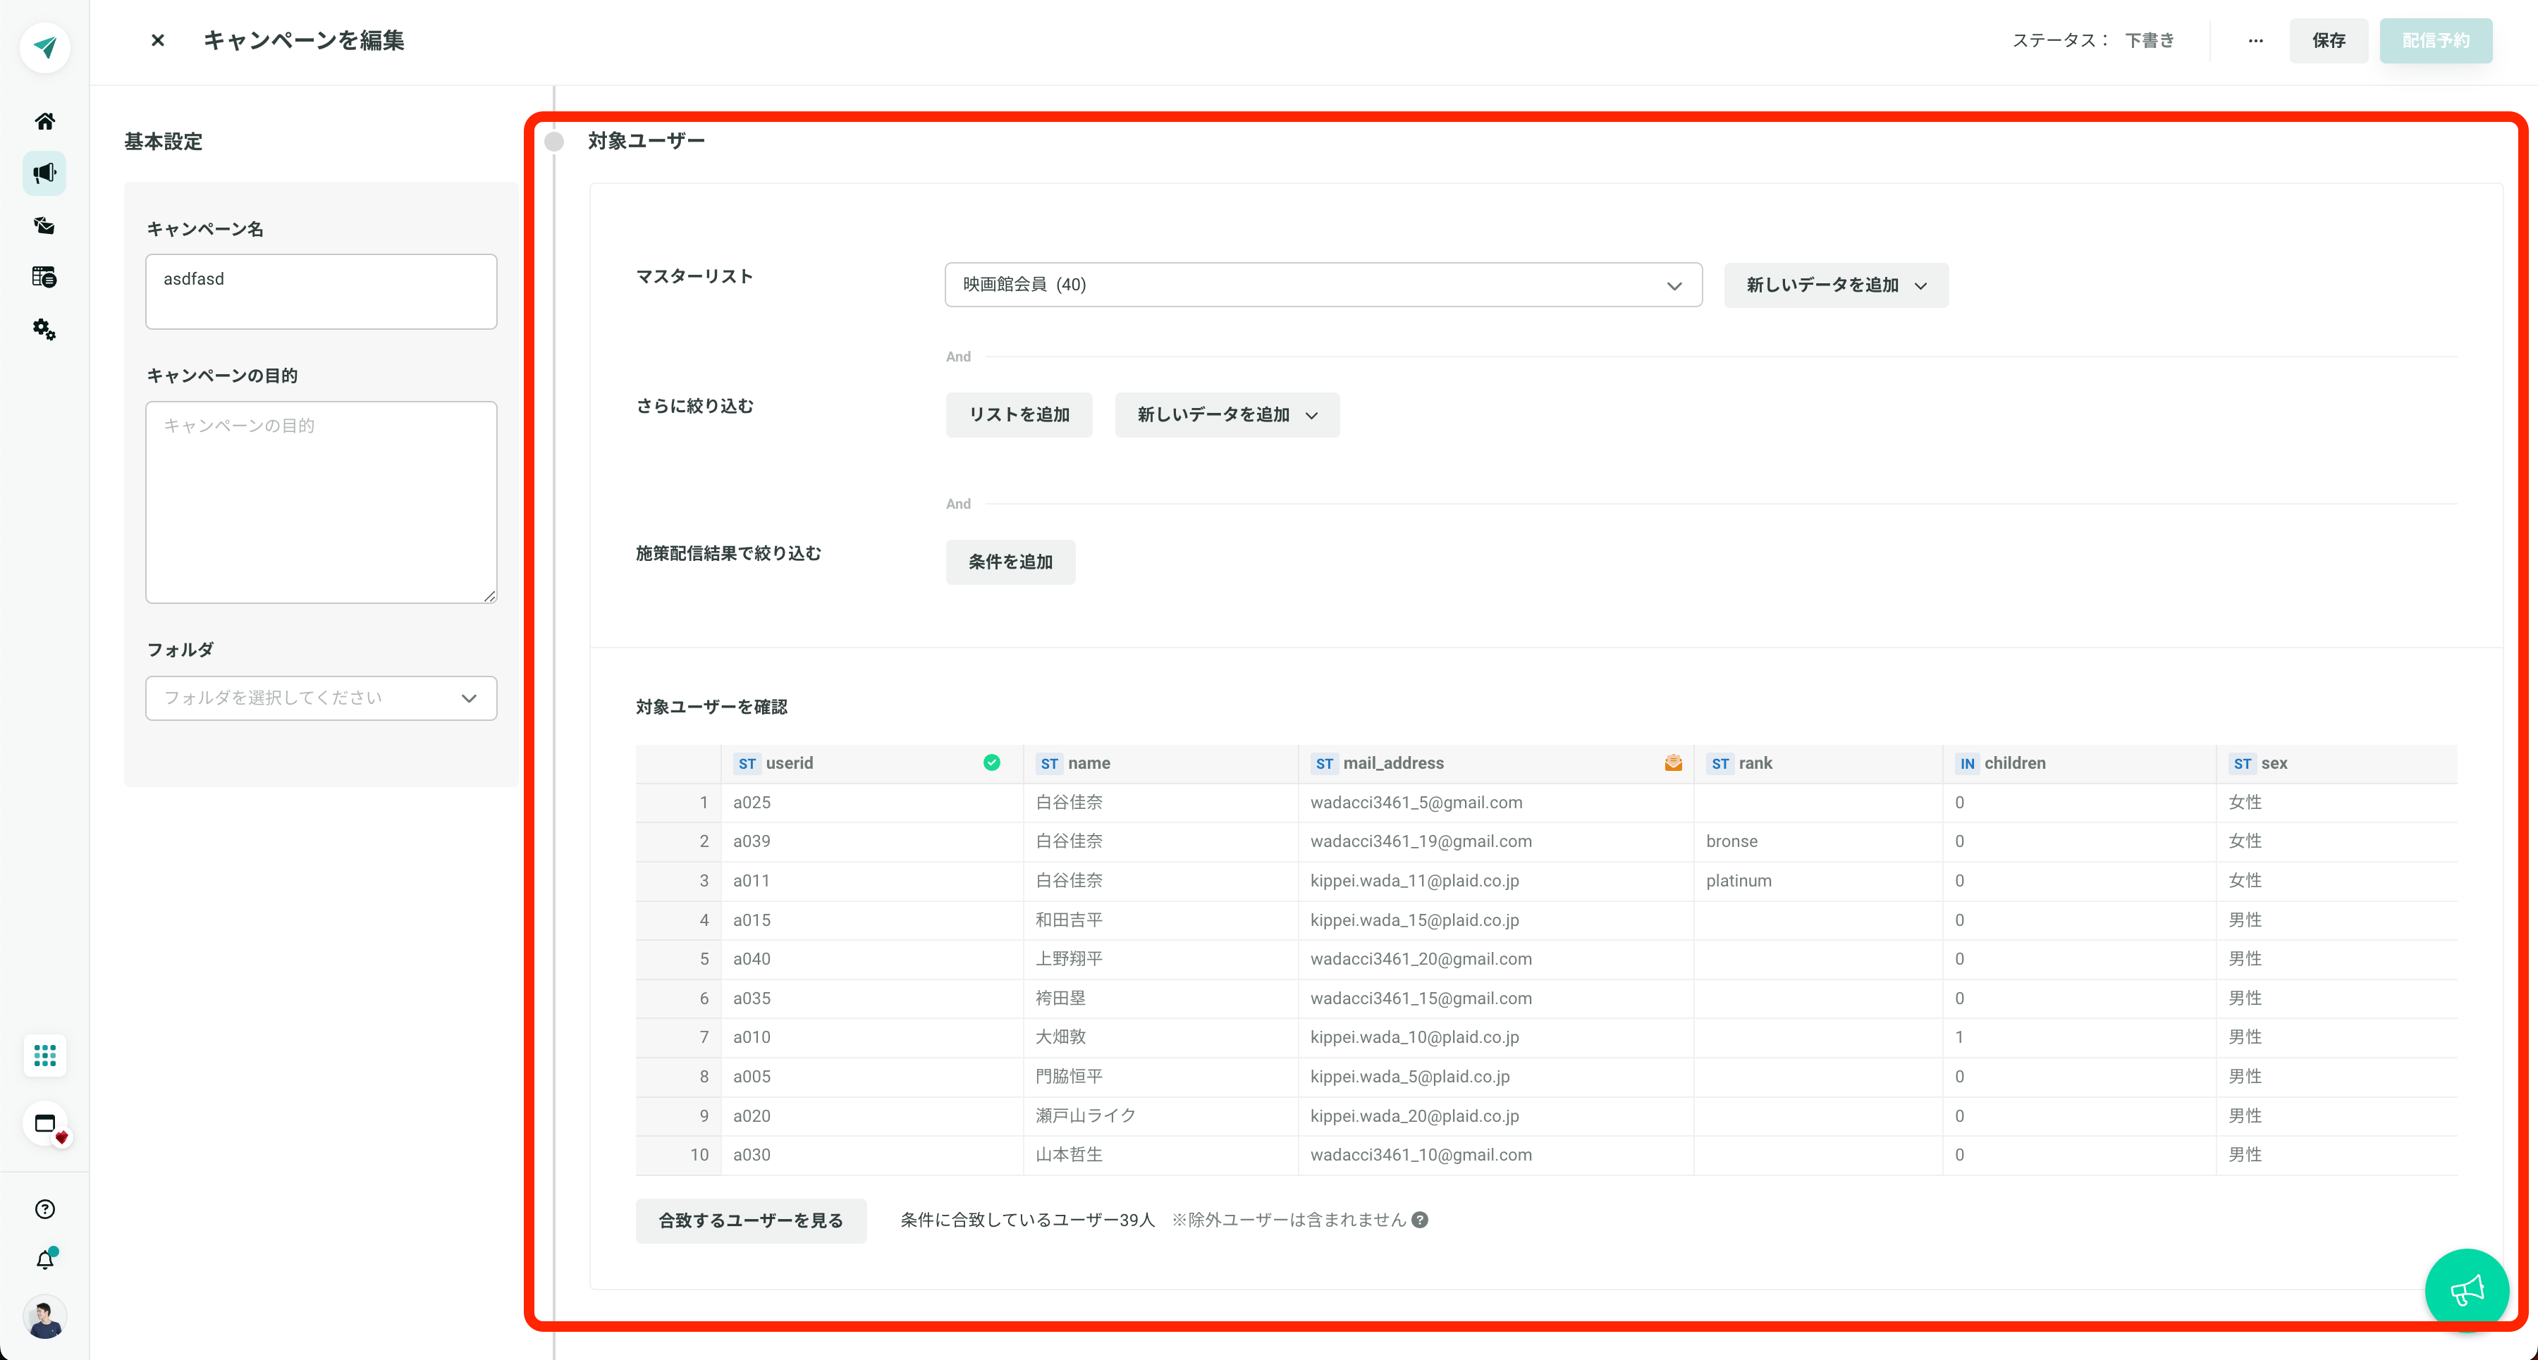Open the data table list sidebar icon
Image resolution: width=2538 pixels, height=1360 pixels.
pyautogui.click(x=44, y=277)
